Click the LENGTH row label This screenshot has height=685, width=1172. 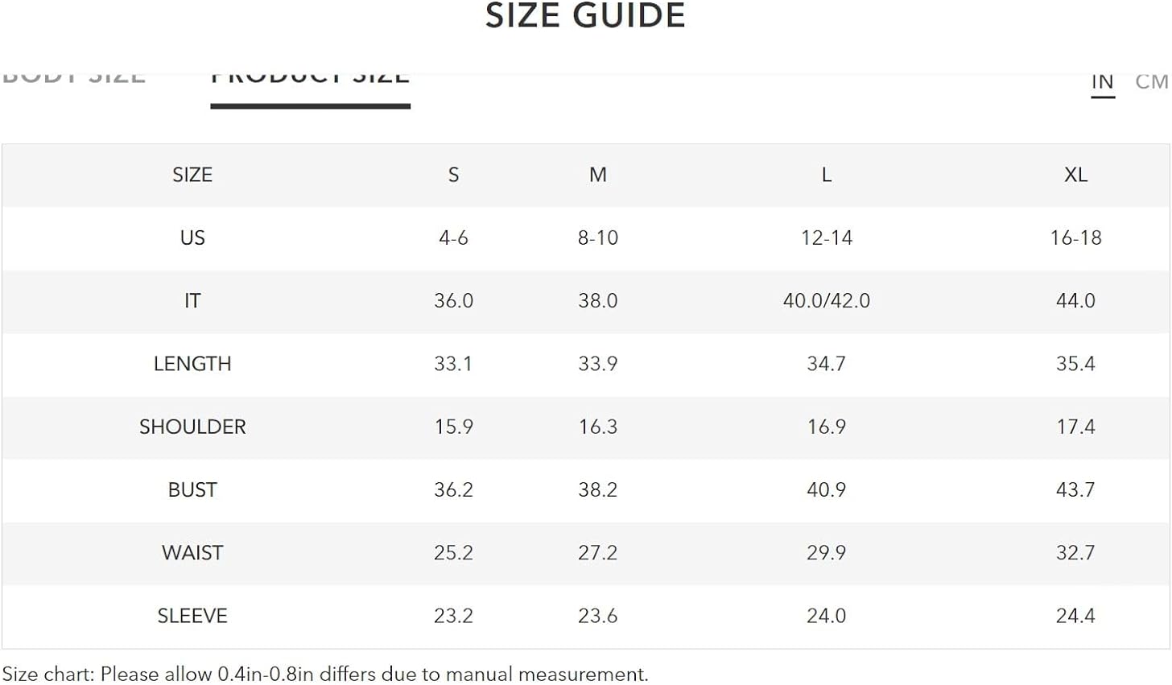192,363
